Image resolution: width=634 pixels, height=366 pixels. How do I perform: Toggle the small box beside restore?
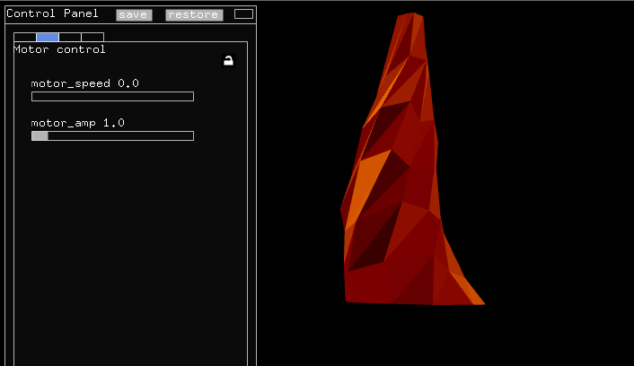243,14
